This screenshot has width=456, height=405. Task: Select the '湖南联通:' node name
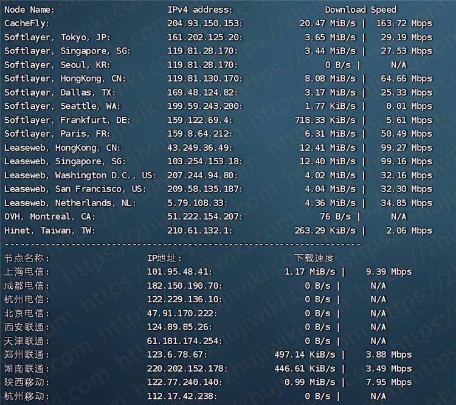pyautogui.click(x=27, y=369)
